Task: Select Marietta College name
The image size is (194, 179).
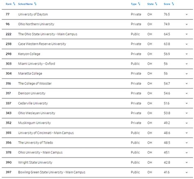Action: (x=30, y=73)
